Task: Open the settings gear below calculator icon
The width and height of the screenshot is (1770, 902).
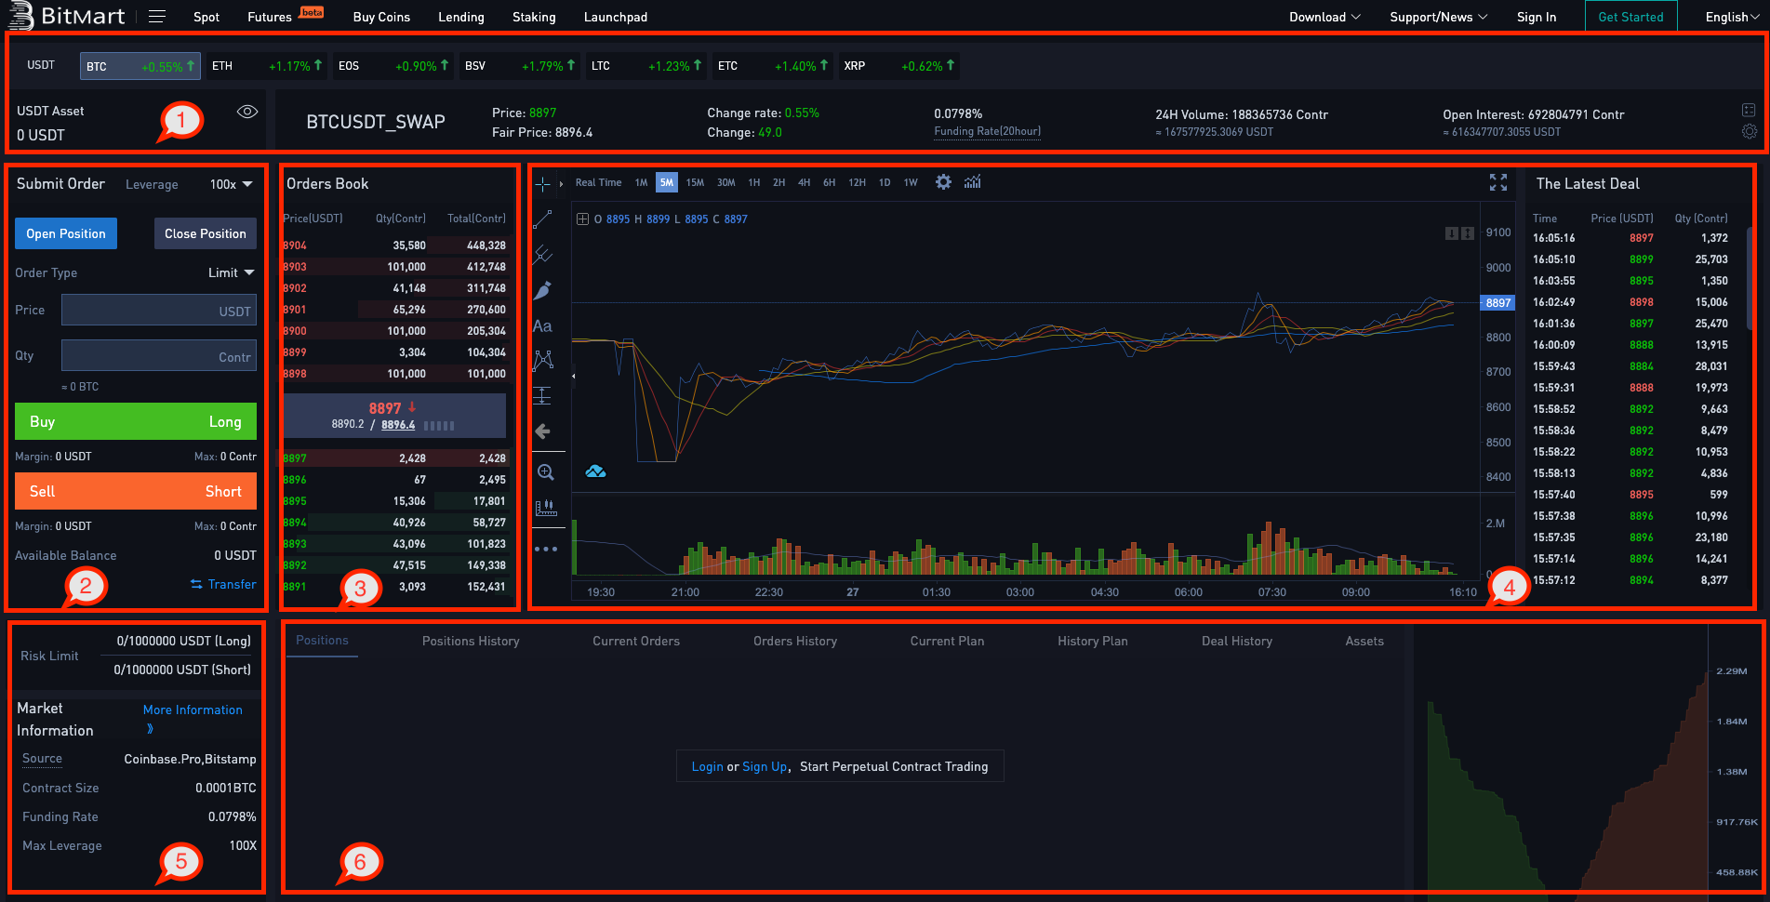Action: tap(1749, 132)
